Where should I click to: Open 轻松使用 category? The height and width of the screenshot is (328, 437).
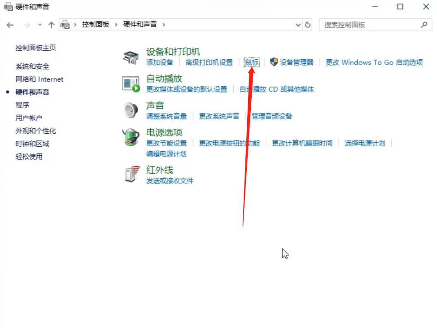coord(29,157)
